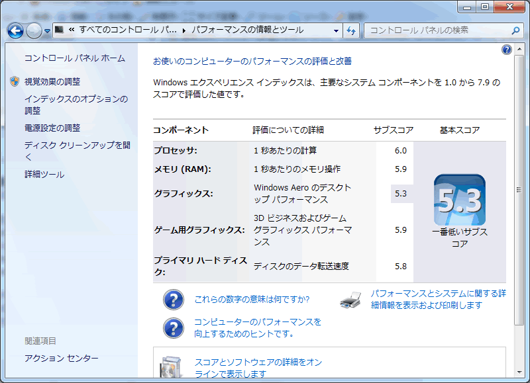Click software box icon beside スコアとソフトウェア
The image size is (530, 383).
172,367
